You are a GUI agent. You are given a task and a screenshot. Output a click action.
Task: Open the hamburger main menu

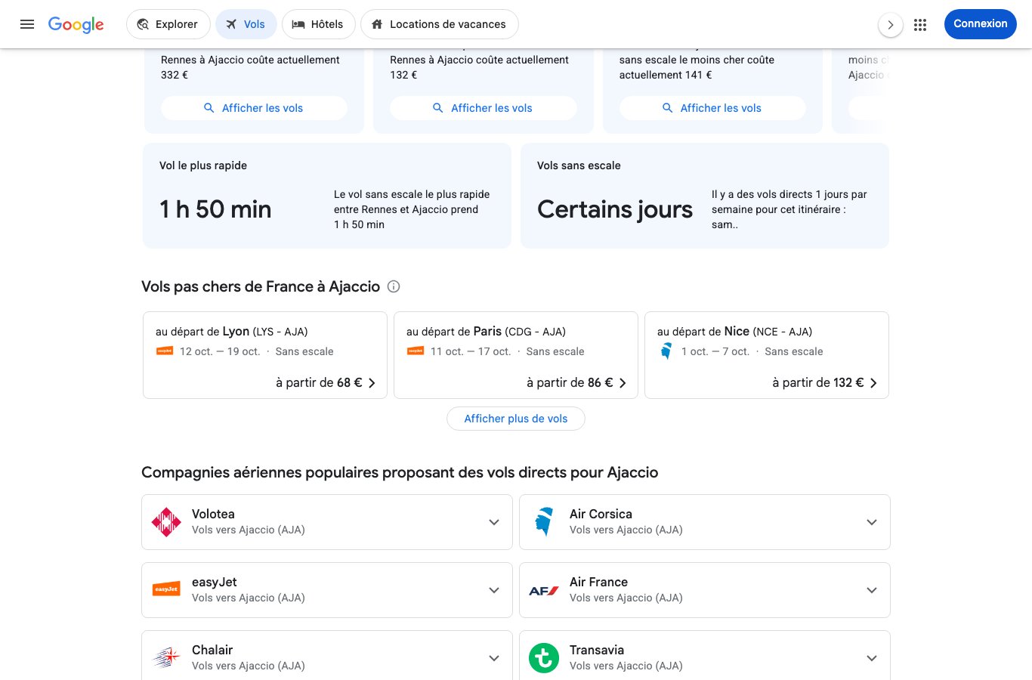(x=27, y=24)
